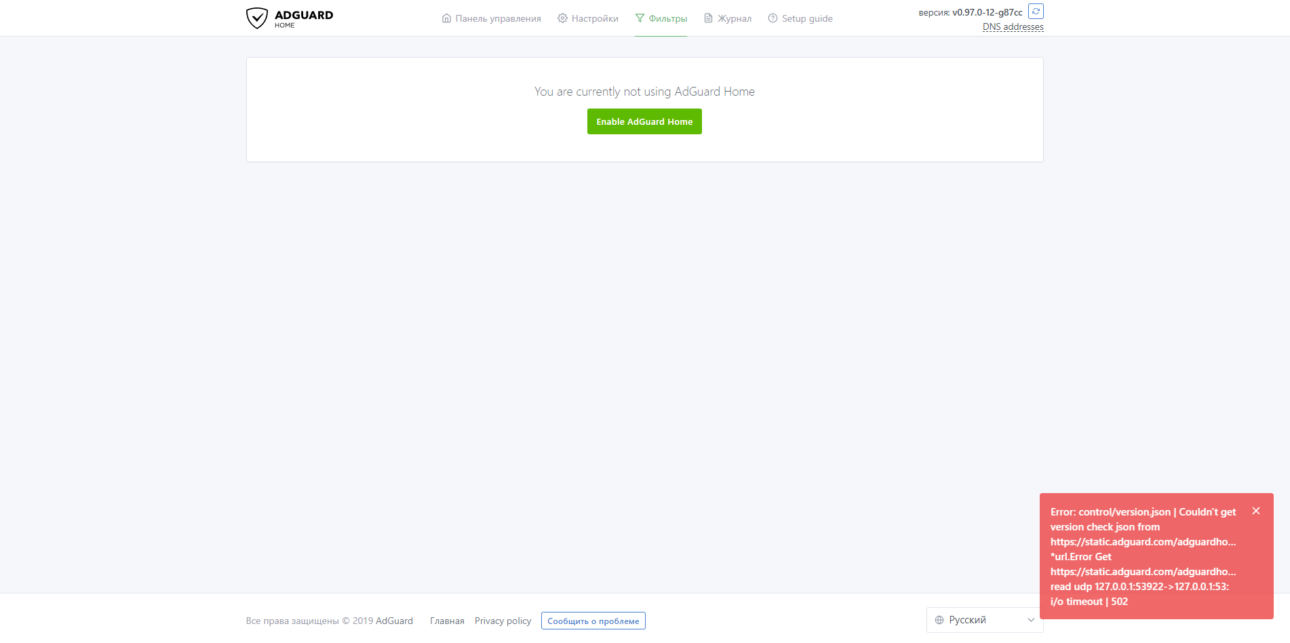1290x643 pixels.
Task: Click the Enable AdGuard Home button
Action: pyautogui.click(x=644, y=121)
